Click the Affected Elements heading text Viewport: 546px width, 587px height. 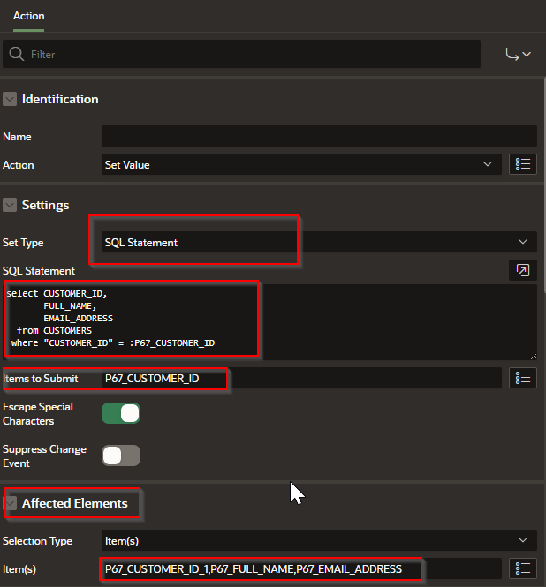[75, 503]
